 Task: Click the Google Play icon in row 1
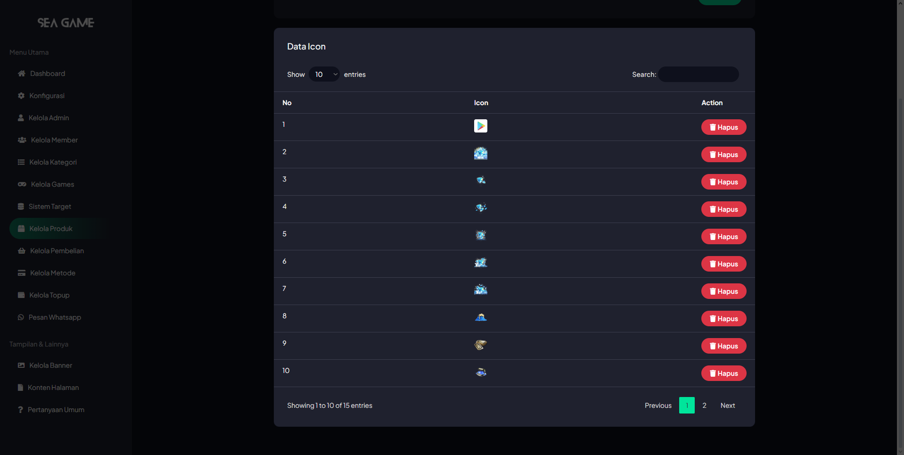click(x=481, y=126)
